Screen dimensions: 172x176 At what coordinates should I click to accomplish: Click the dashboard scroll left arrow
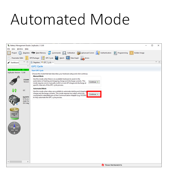coord(8,162)
